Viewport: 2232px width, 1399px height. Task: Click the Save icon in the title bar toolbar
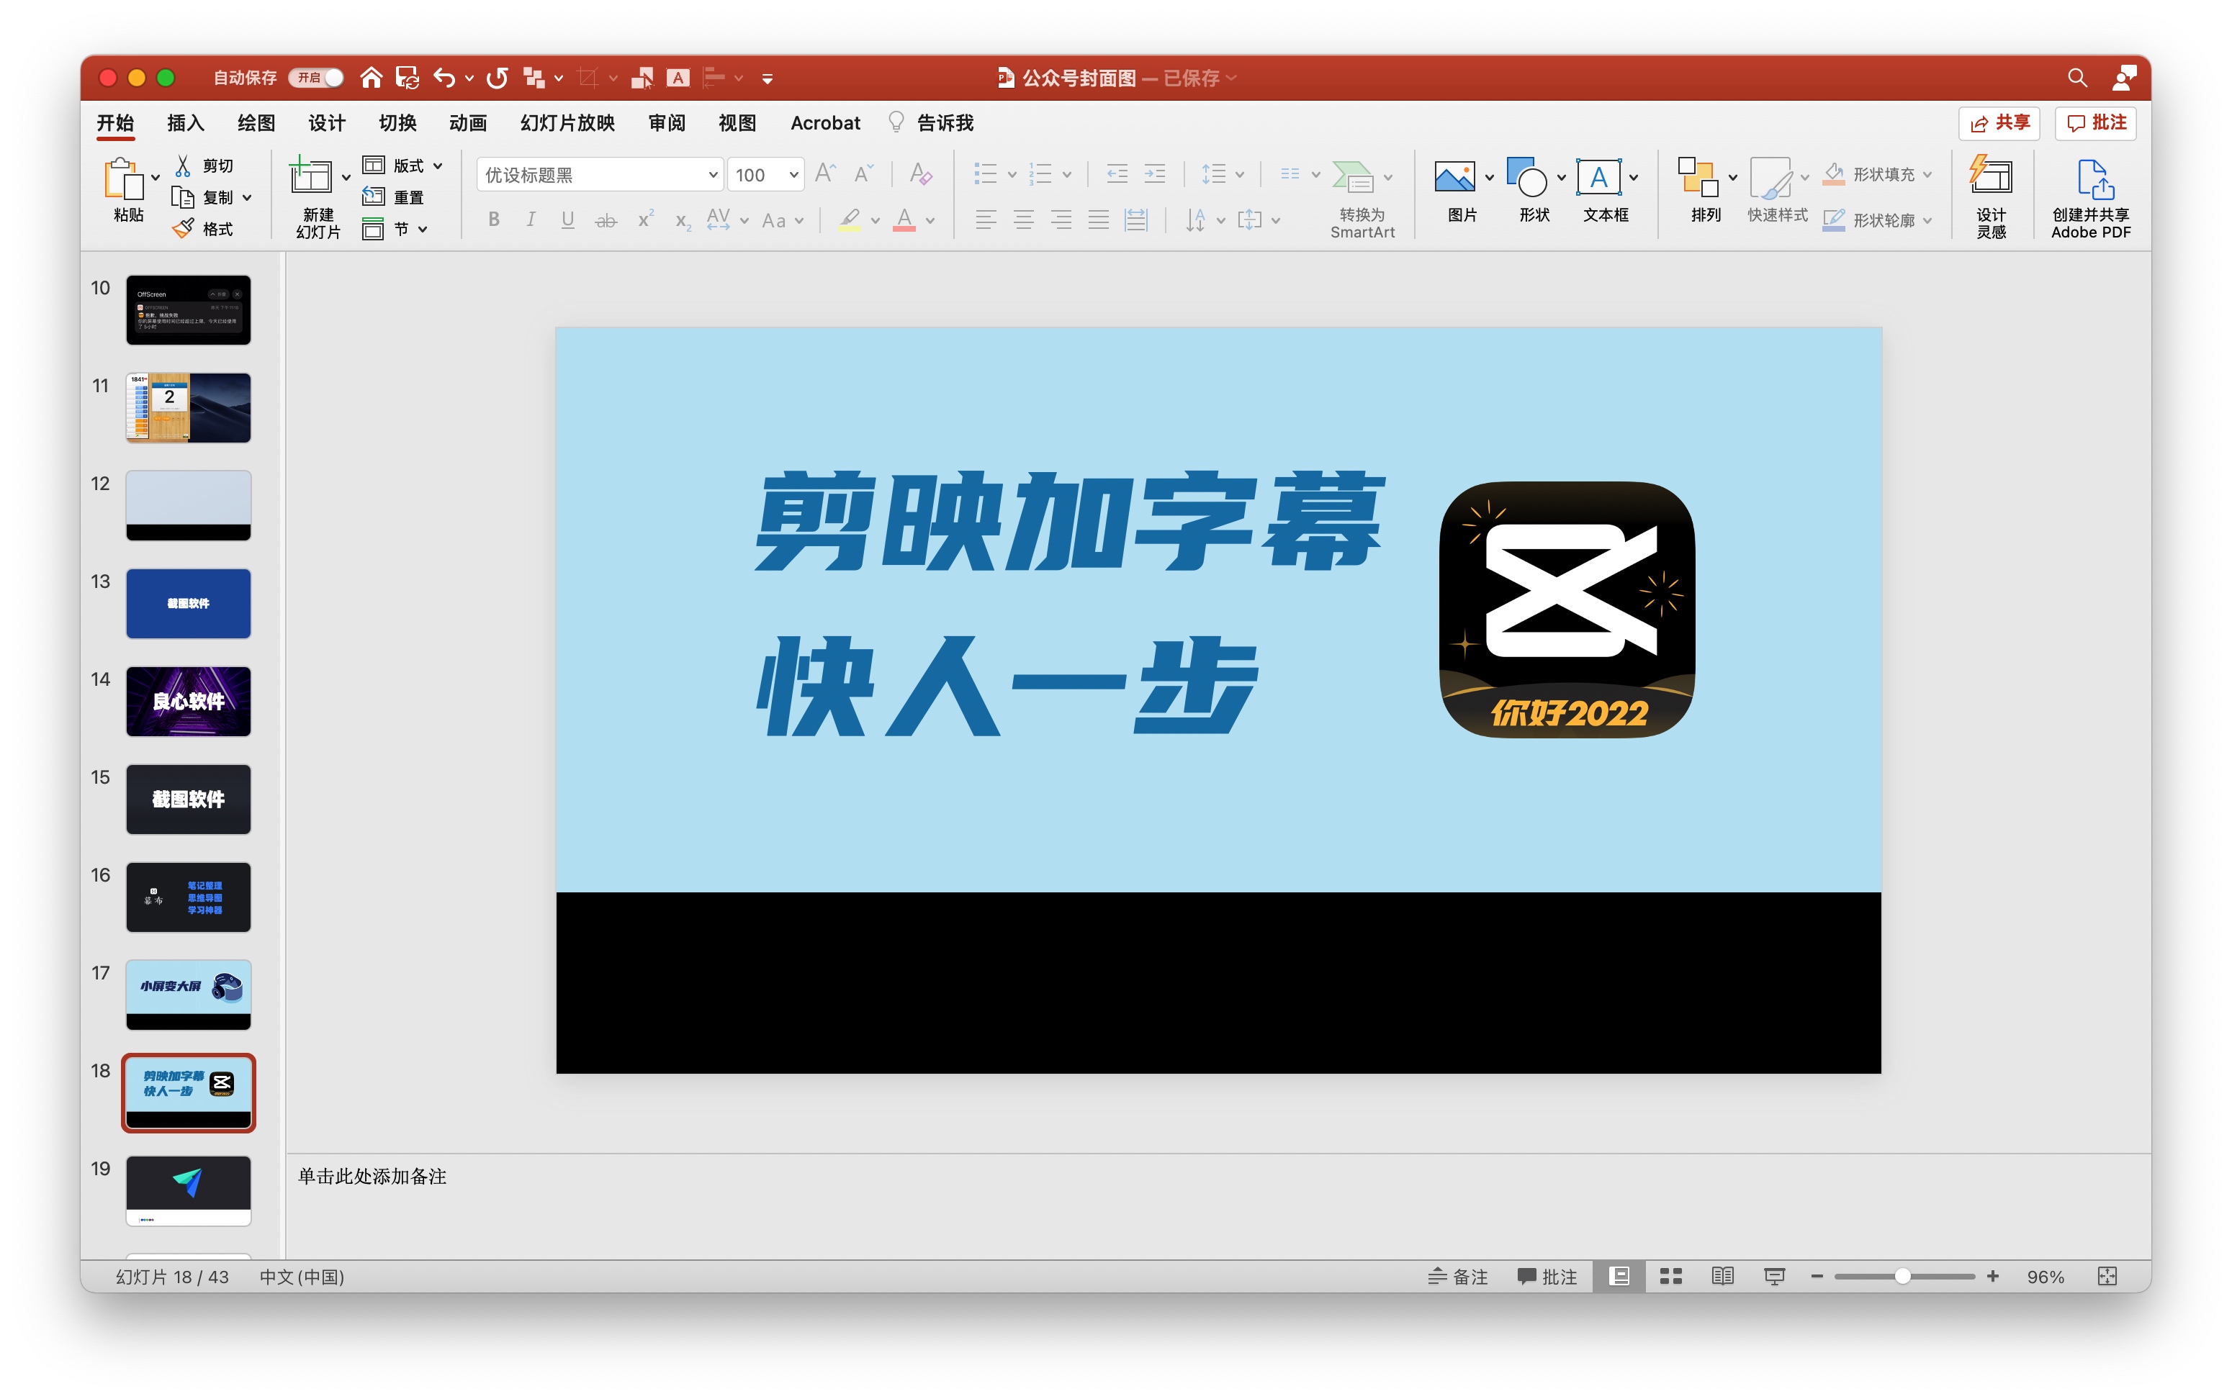point(408,78)
